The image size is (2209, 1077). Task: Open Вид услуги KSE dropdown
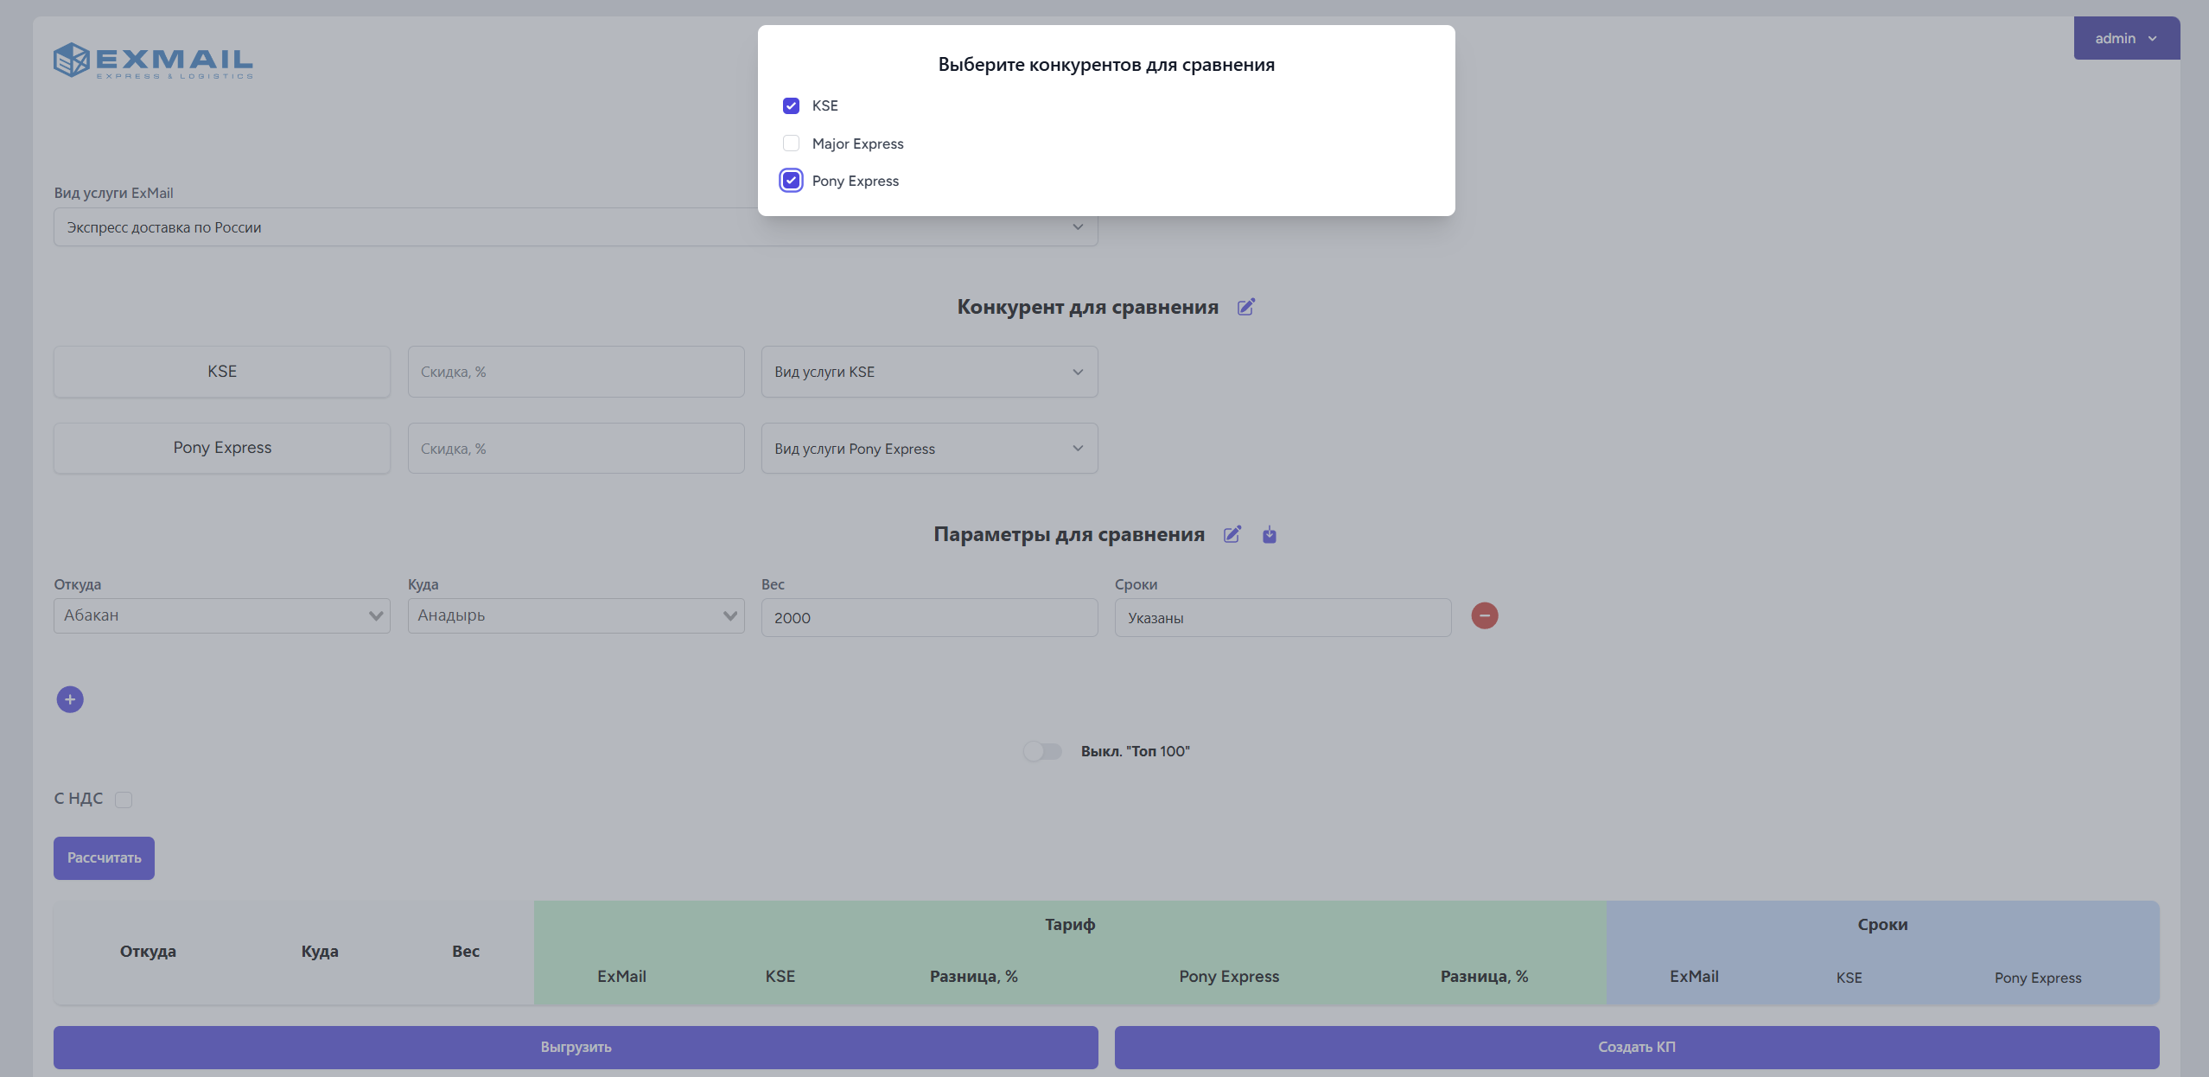click(929, 372)
